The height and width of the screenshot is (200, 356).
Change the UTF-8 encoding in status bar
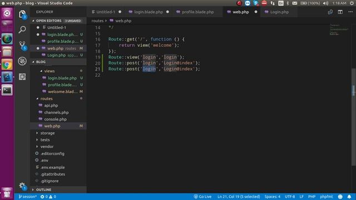pyautogui.click(x=290, y=197)
